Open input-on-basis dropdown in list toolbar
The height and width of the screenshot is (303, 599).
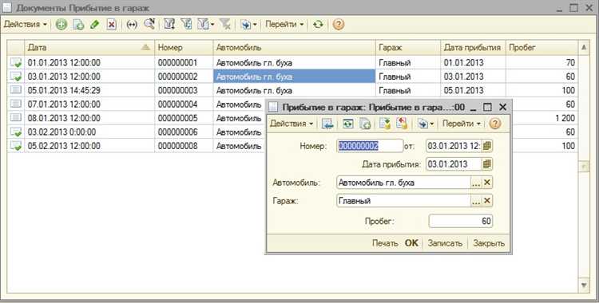(248, 25)
